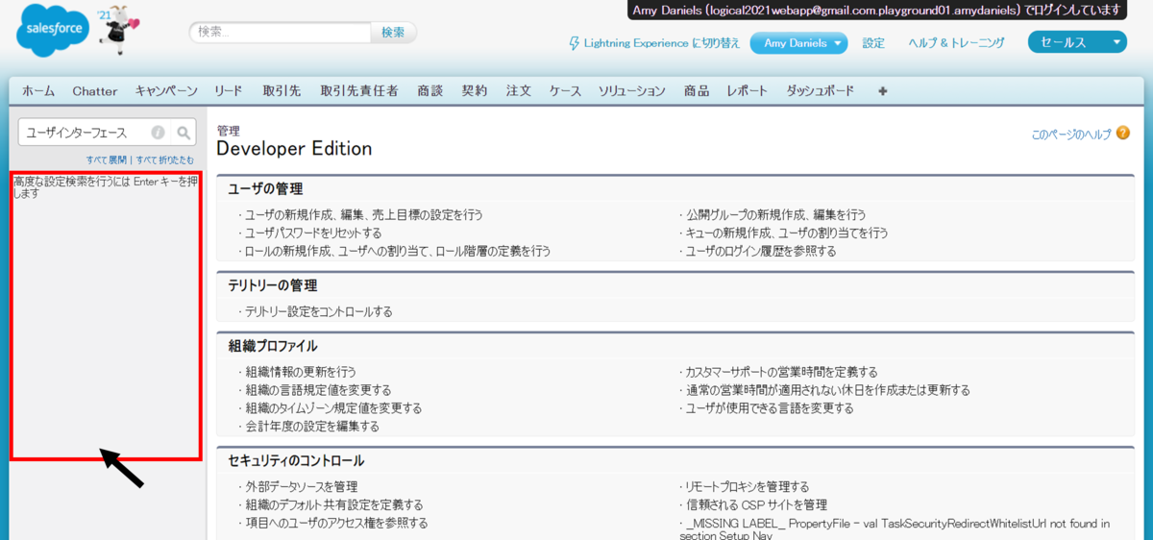The image size is (1153, 540).
Task: Click 公開グループの新規作成、編集を行う link
Action: [x=775, y=214]
